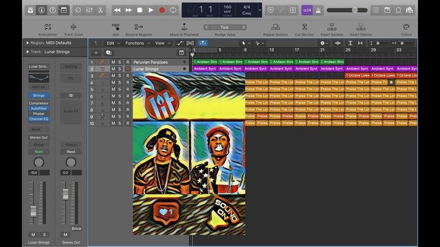Click the Insert Silence toolbar icon
The width and height of the screenshot is (440, 247).
tap(361, 27)
